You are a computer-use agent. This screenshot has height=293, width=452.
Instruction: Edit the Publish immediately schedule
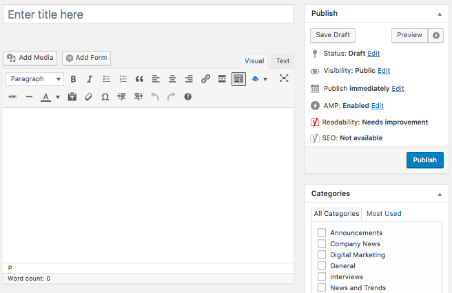tap(398, 88)
